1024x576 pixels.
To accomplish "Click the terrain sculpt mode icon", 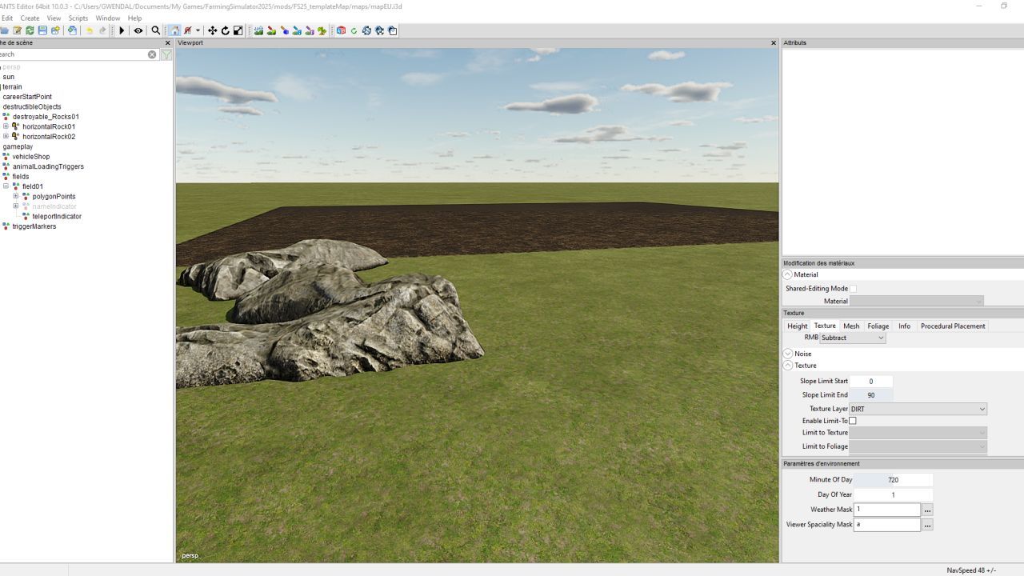I will [x=258, y=30].
